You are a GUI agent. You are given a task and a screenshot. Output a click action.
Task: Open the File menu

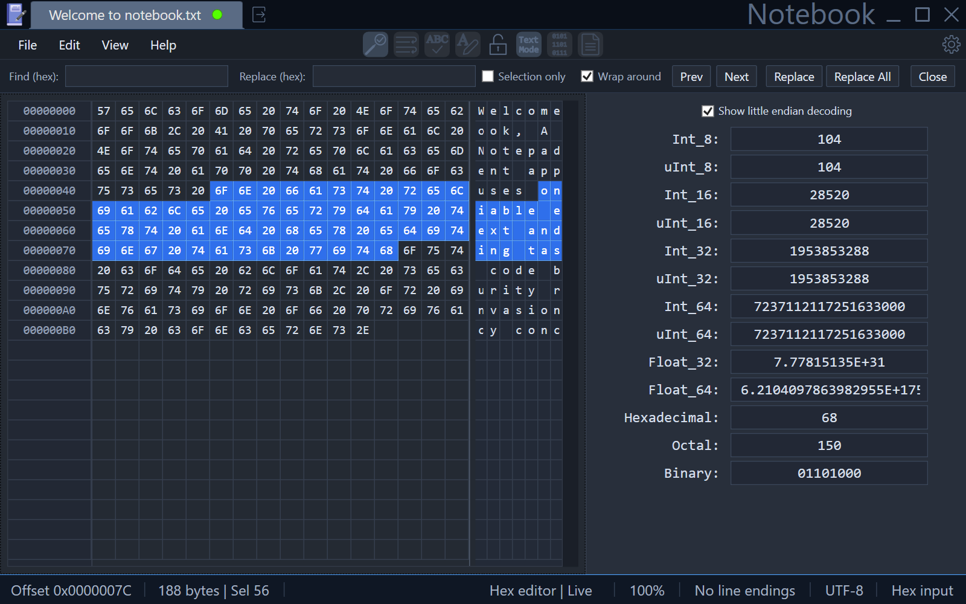click(28, 45)
